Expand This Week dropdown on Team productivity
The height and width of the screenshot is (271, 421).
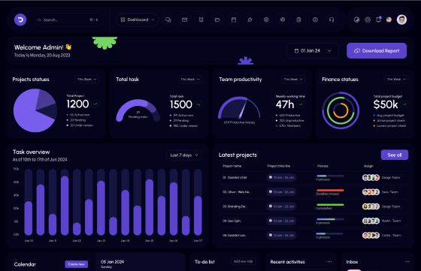click(293, 80)
